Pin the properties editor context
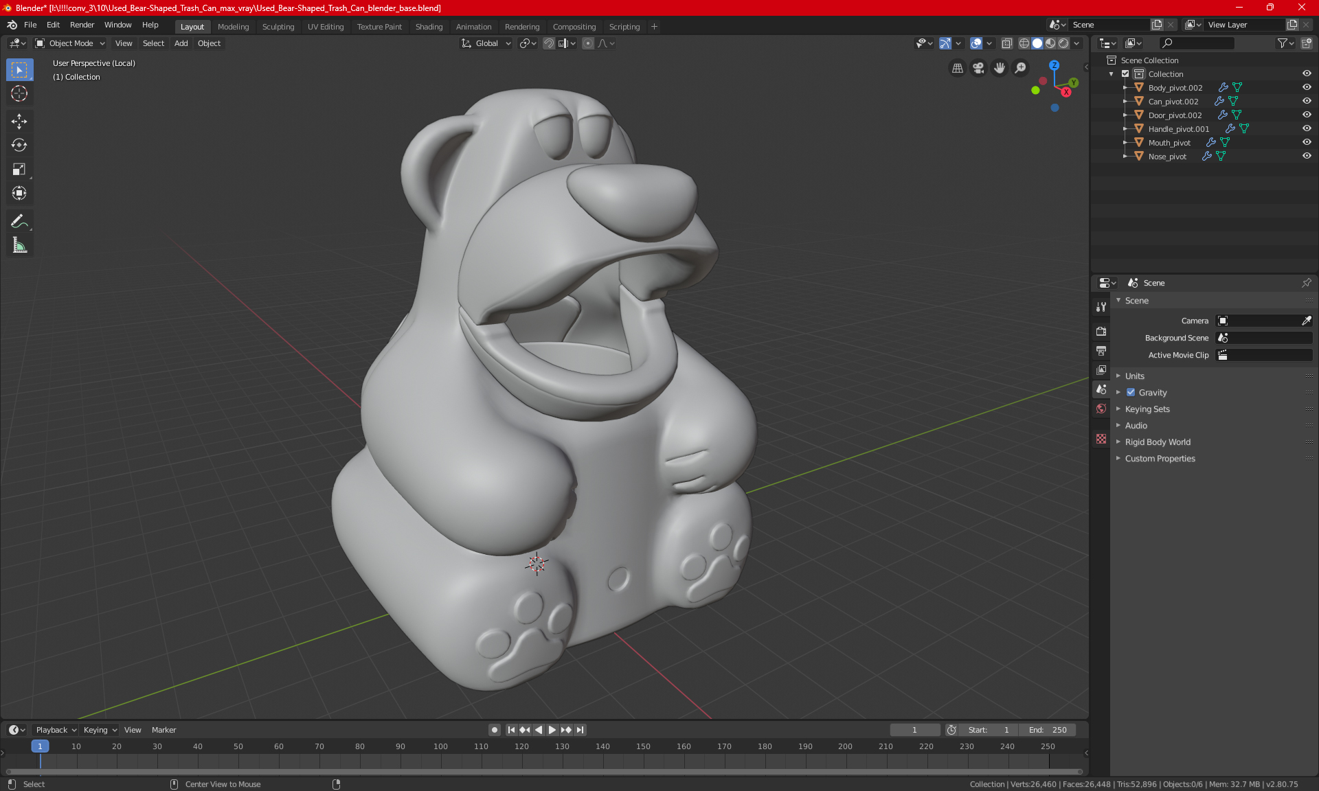 click(x=1306, y=283)
